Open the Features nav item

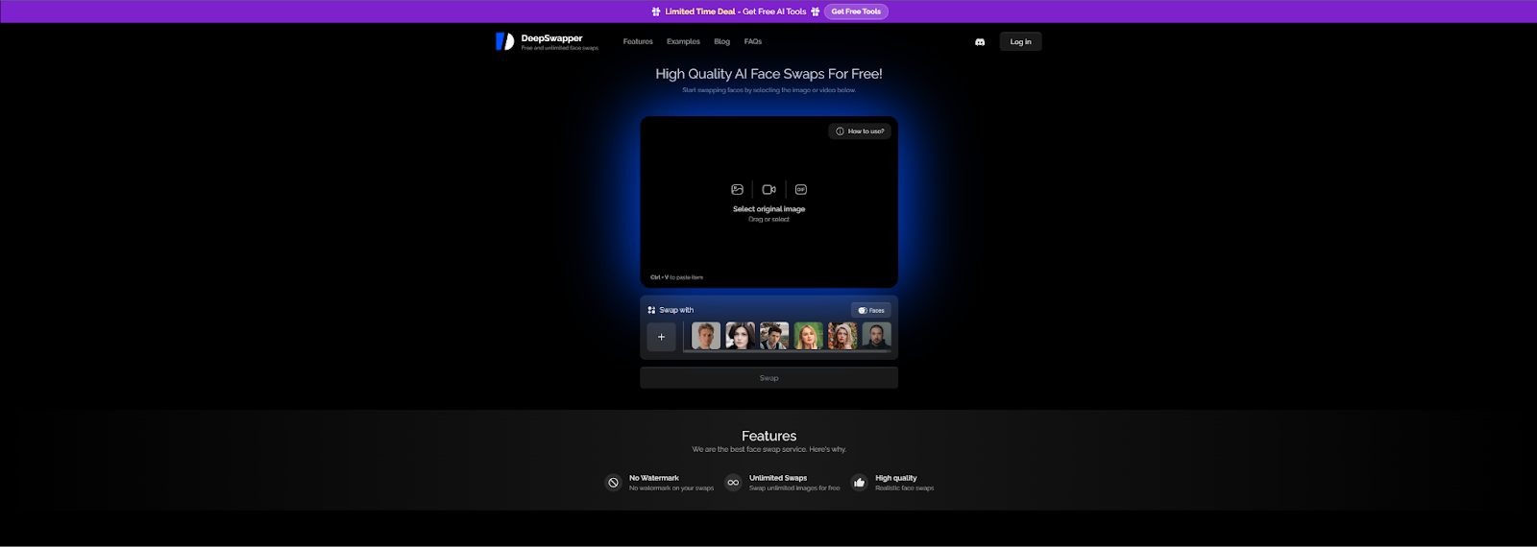[x=638, y=42]
